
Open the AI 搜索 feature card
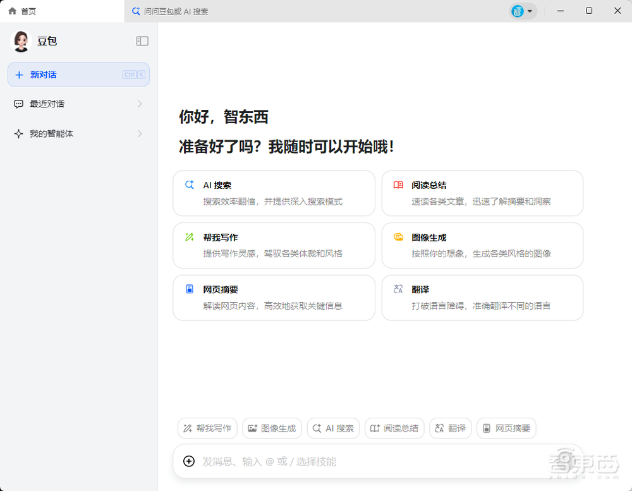(274, 193)
